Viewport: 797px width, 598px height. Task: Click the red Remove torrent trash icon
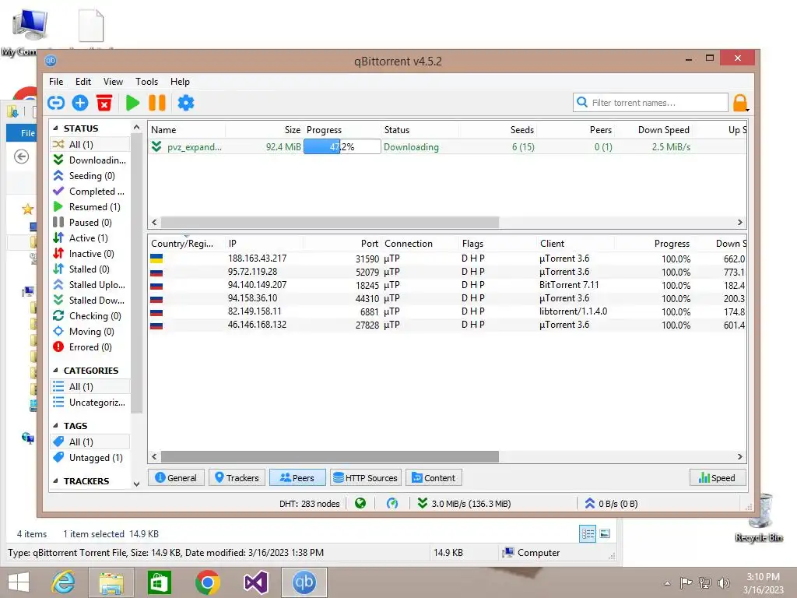click(104, 104)
